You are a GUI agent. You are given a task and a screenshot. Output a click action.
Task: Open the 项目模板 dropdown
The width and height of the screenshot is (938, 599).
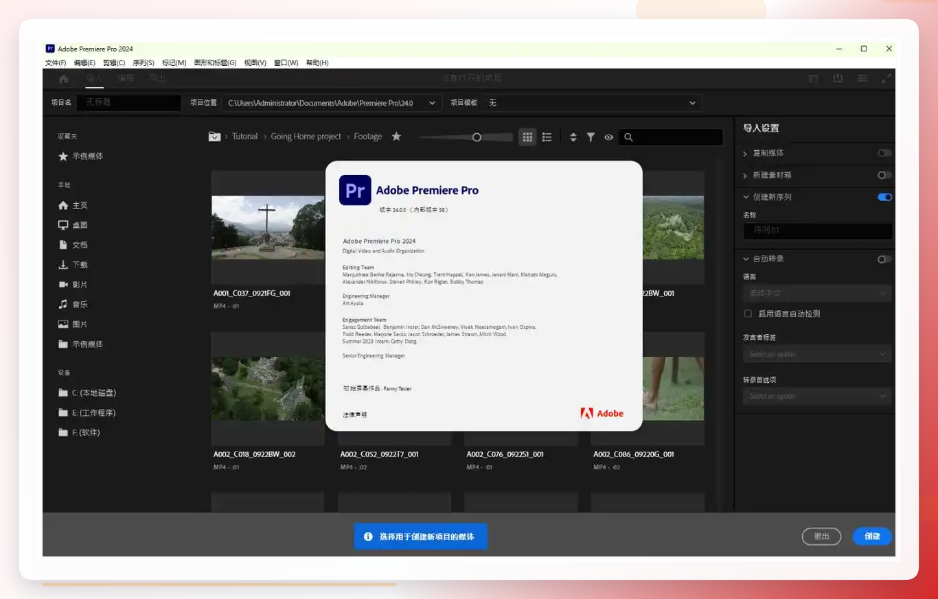coord(593,103)
